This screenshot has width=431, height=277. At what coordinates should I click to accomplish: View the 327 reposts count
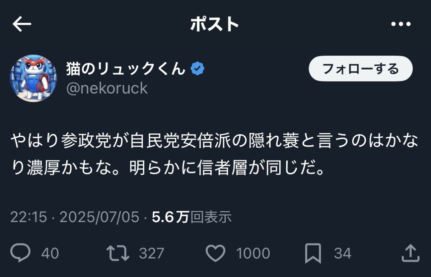tap(151, 253)
